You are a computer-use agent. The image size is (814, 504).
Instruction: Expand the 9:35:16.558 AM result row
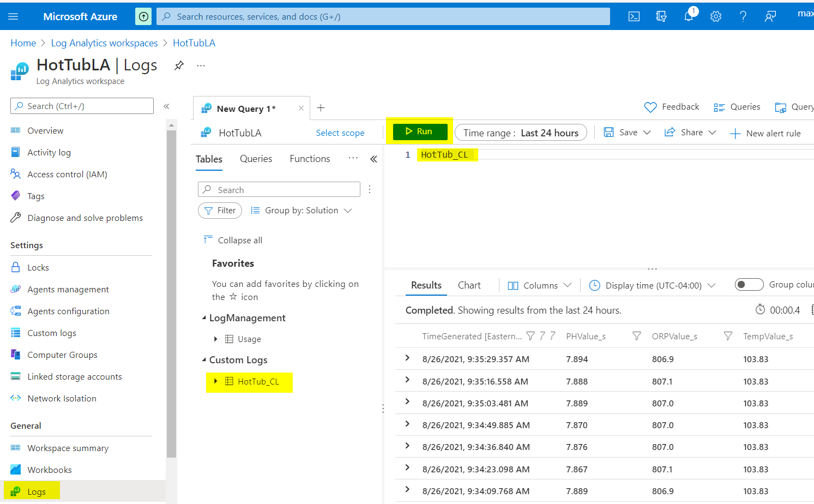(407, 380)
